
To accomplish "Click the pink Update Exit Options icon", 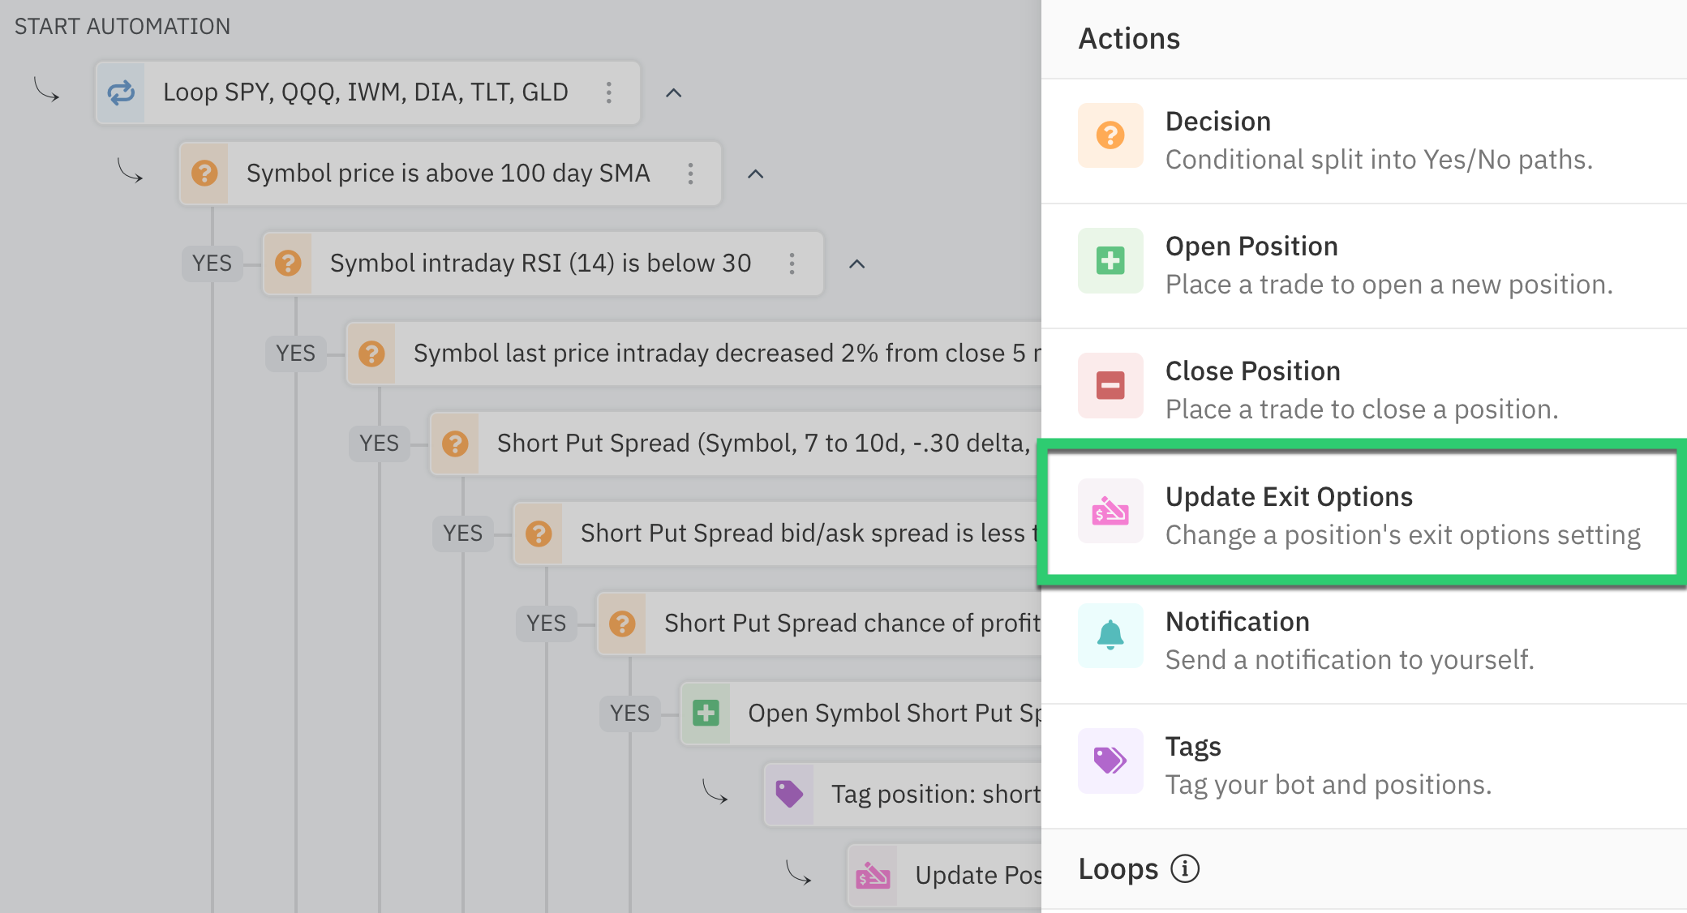I will click(1110, 511).
